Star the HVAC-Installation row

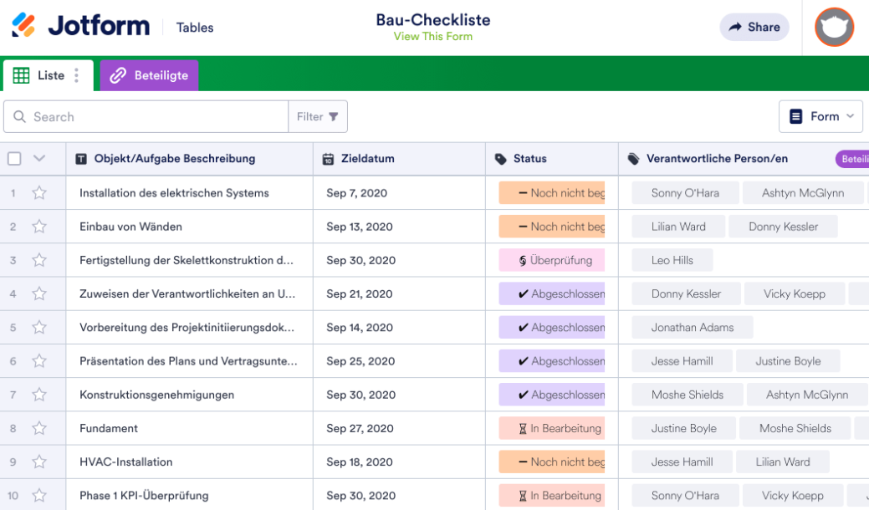point(39,462)
